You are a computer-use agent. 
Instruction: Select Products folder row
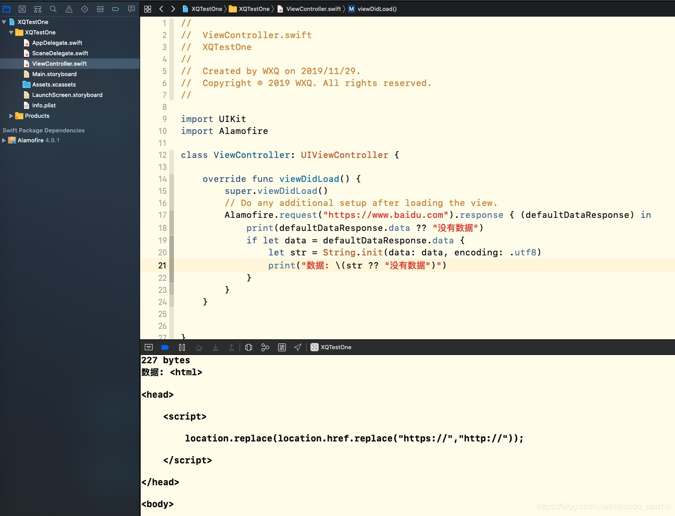tap(70, 116)
